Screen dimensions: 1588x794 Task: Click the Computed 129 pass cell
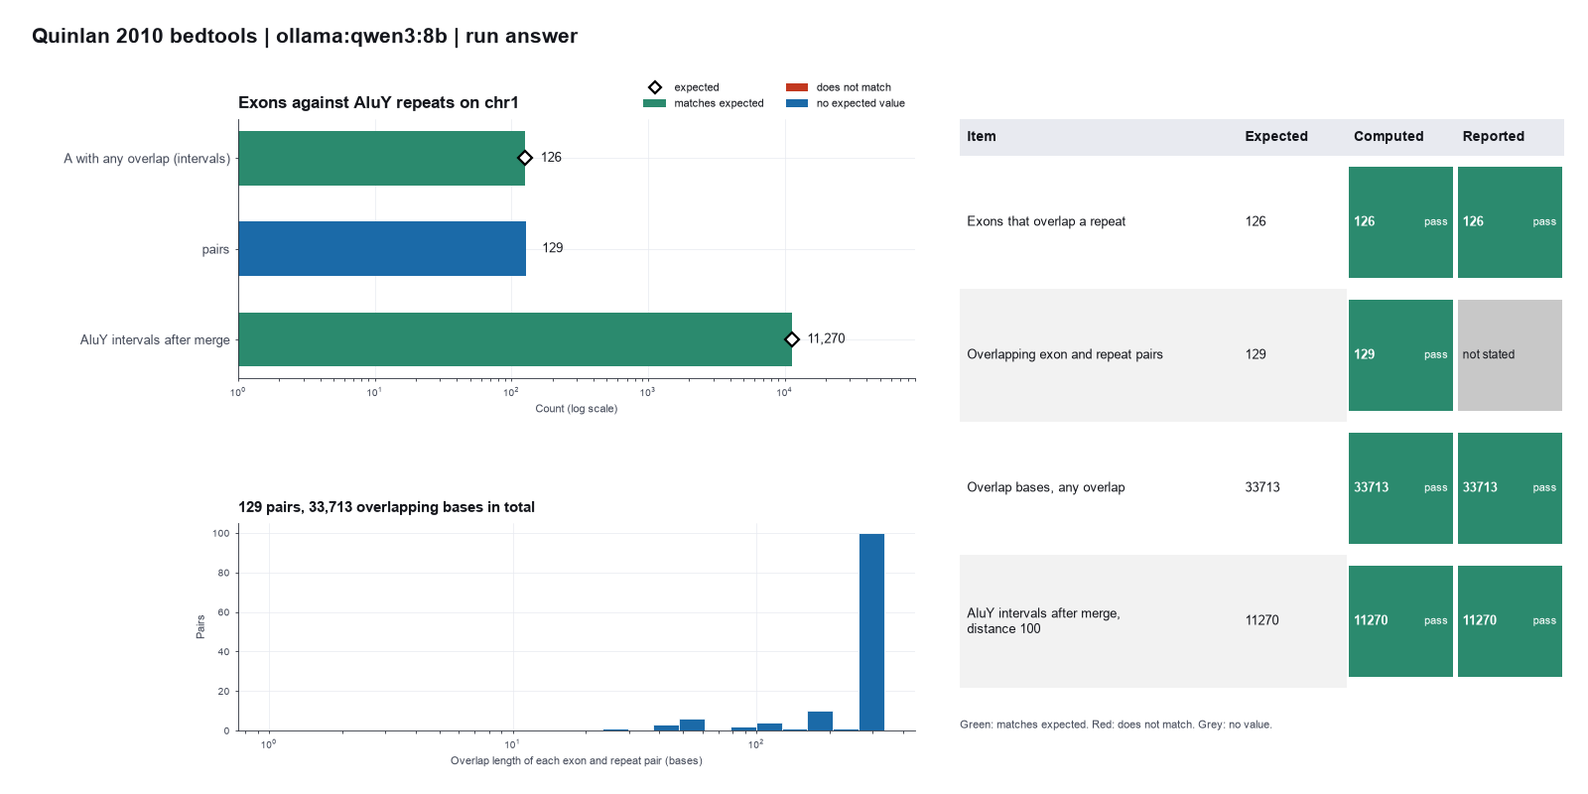coord(1400,355)
